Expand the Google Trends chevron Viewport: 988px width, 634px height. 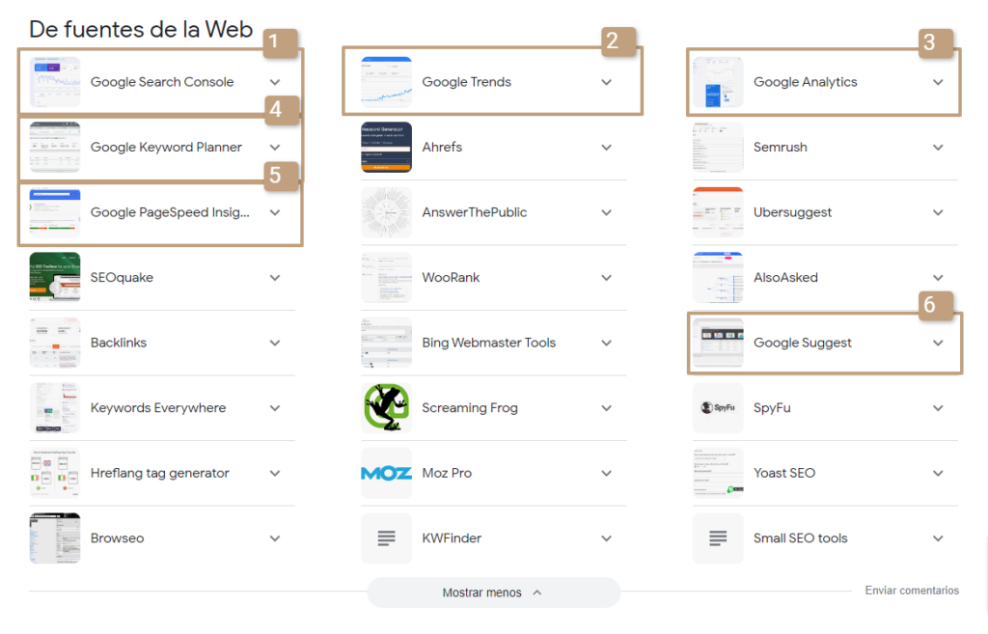pos(606,82)
